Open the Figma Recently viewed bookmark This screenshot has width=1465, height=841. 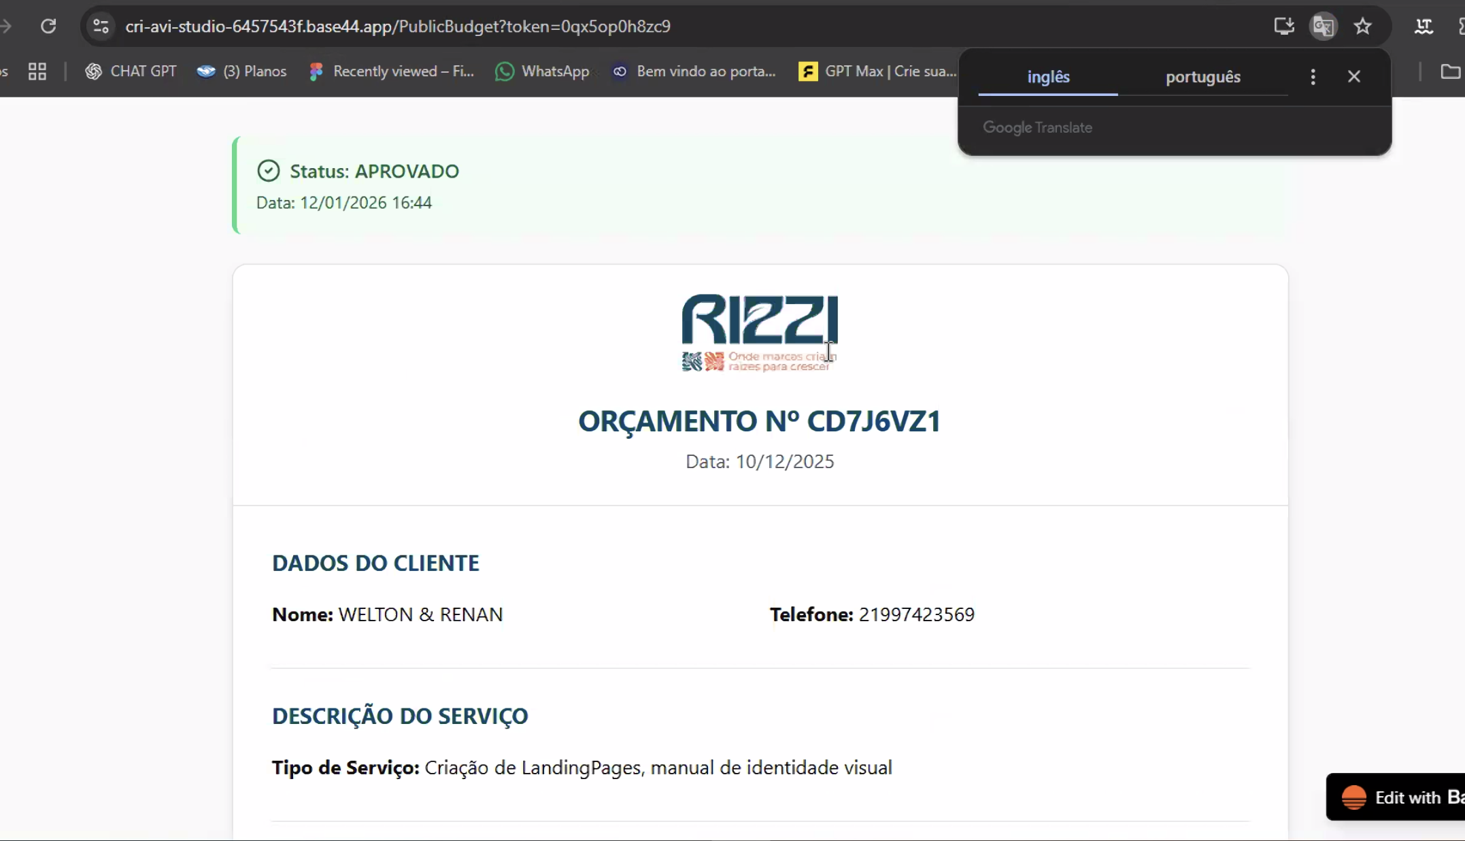click(391, 71)
